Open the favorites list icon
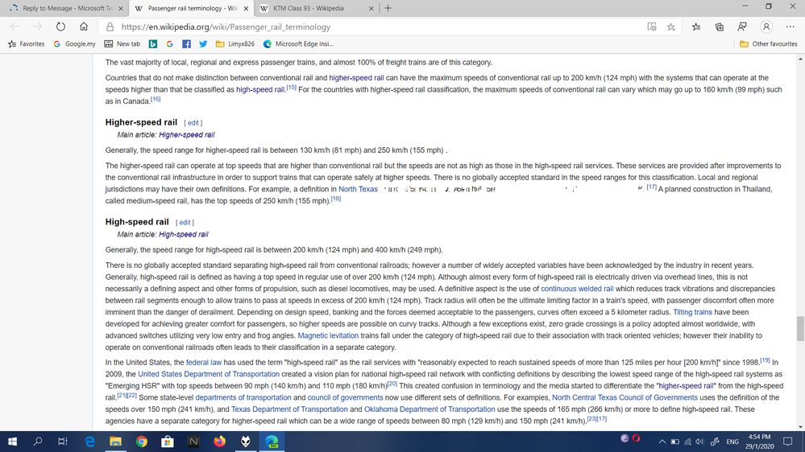 [x=696, y=27]
